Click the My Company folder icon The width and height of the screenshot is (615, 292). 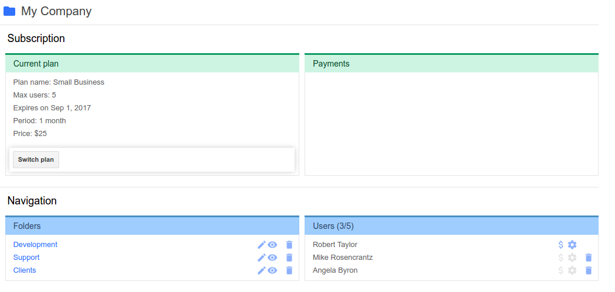[x=9, y=11]
